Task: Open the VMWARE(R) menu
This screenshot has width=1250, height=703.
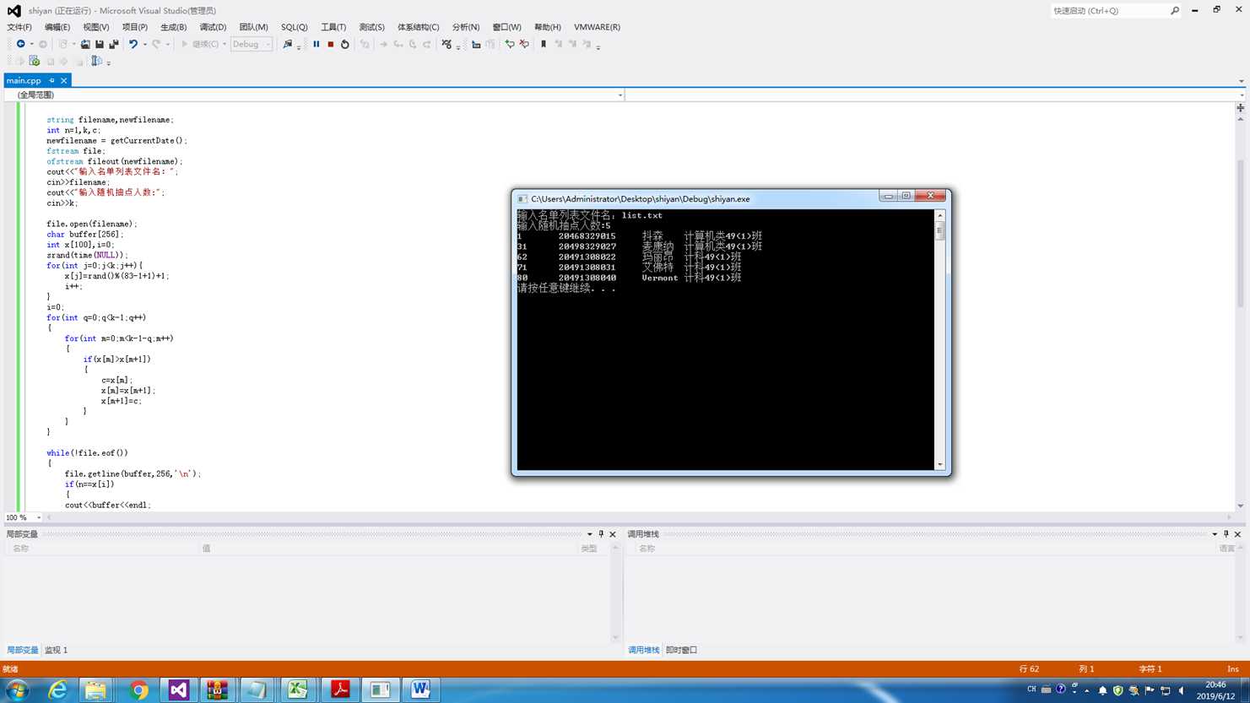Action: pos(597,27)
